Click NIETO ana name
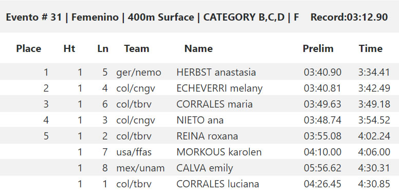Image resolution: width=399 pixels, height=193 pixels. (200, 120)
